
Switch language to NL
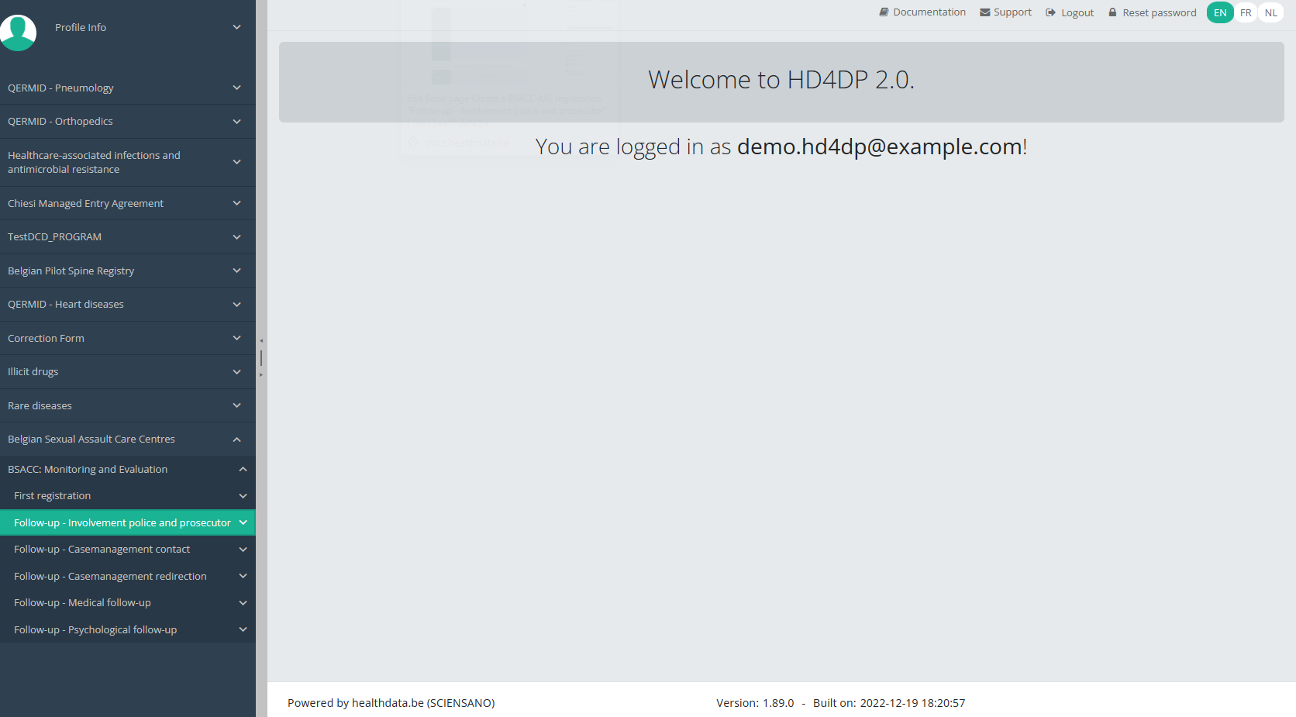click(x=1270, y=12)
